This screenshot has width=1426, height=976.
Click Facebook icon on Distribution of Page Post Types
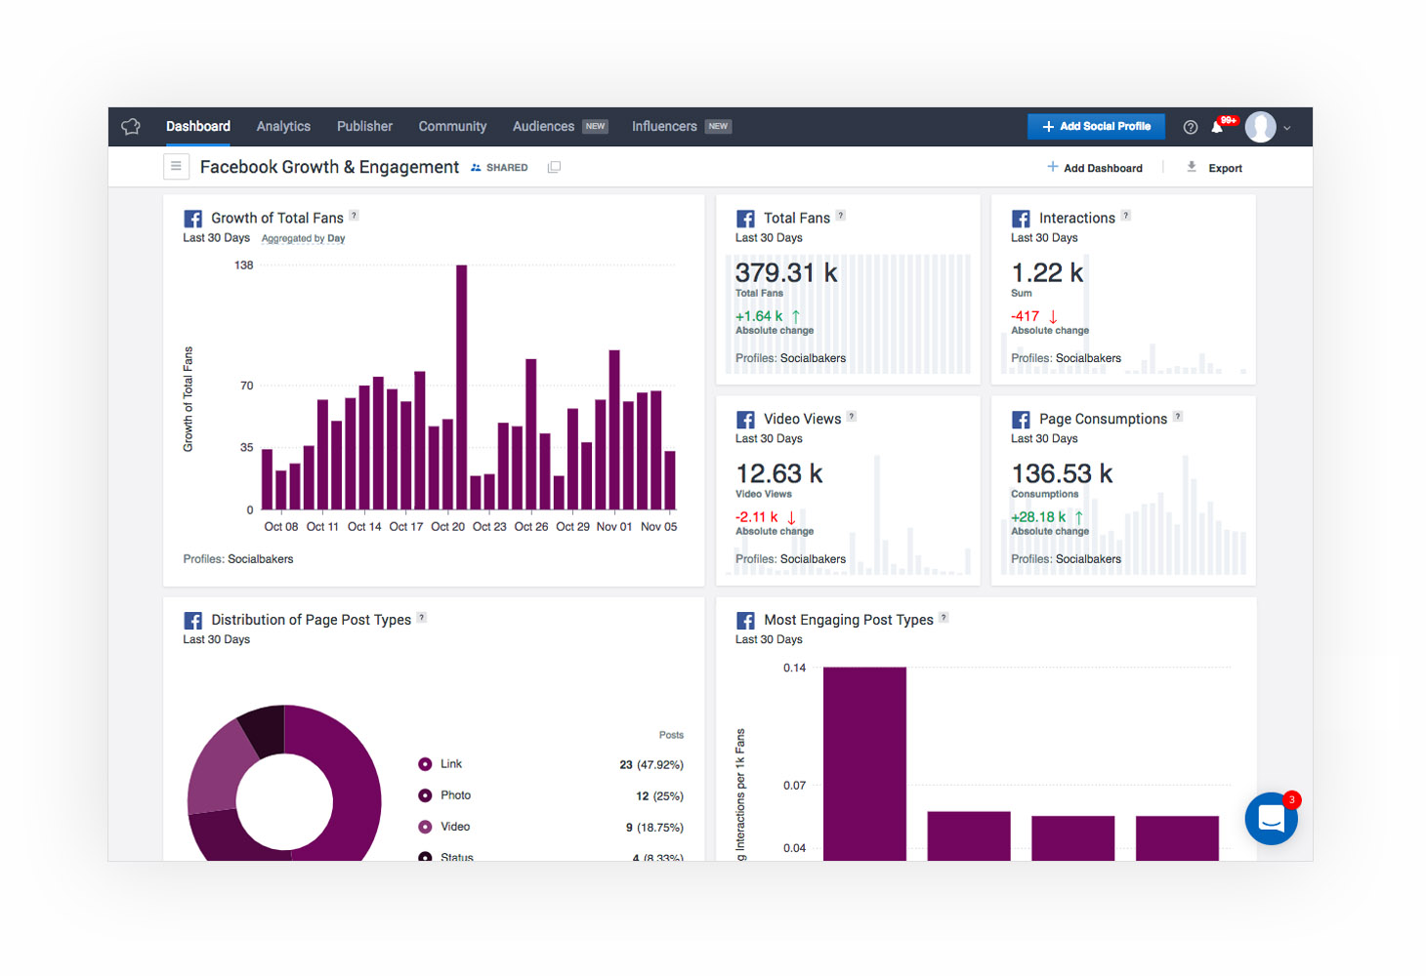click(192, 621)
